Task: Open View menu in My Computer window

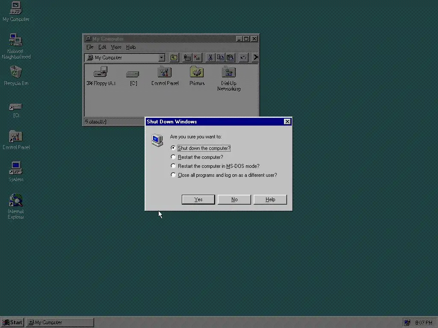Action: tap(116, 47)
